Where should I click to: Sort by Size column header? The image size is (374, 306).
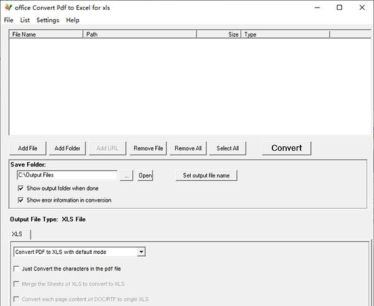tap(219, 34)
